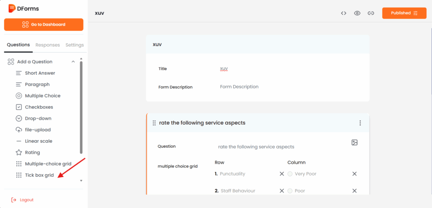Click the embed code icon in header
This screenshot has height=208, width=432.
(x=344, y=13)
